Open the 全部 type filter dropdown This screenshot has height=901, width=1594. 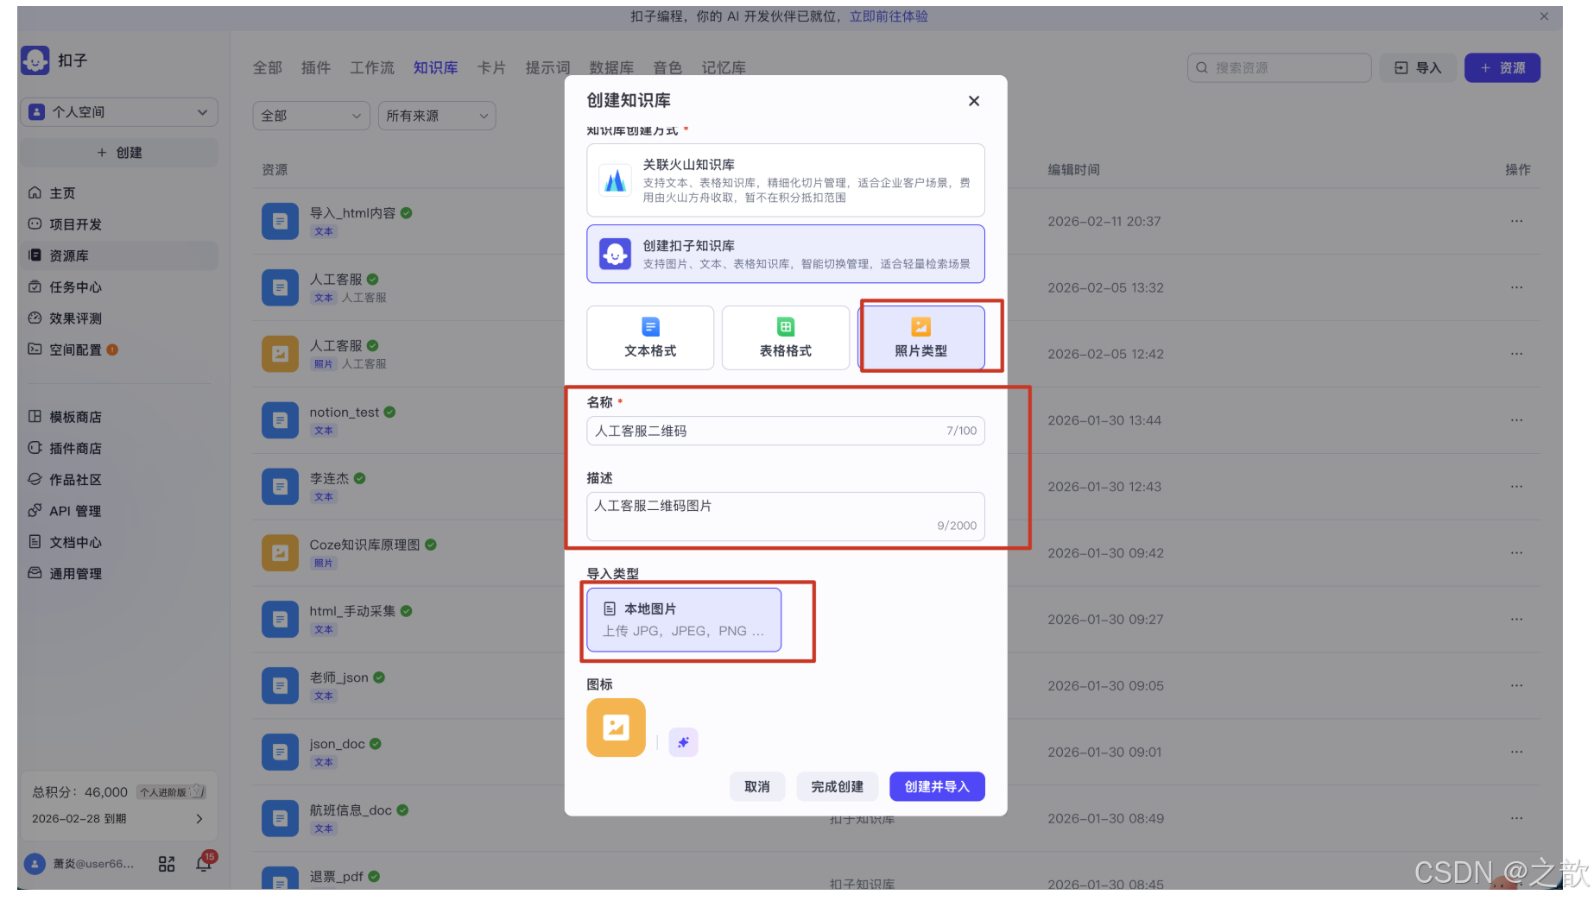click(311, 116)
